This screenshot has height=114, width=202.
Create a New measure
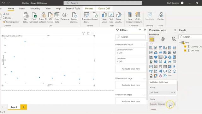click(x=130, y=18)
